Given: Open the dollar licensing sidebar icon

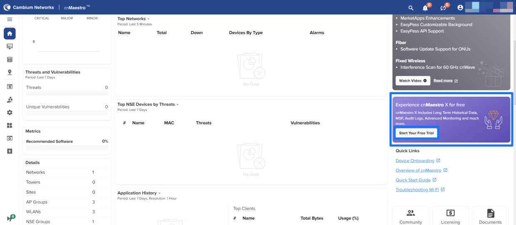Looking at the screenshot, I should (10, 151).
